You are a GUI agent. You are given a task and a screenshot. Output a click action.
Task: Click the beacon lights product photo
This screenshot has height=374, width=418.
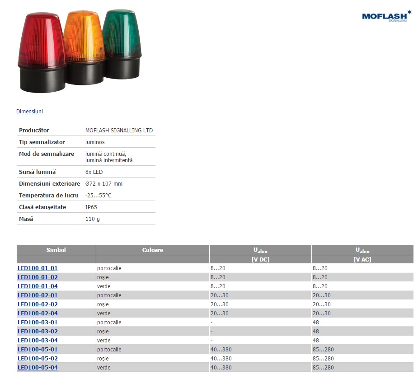(80, 51)
